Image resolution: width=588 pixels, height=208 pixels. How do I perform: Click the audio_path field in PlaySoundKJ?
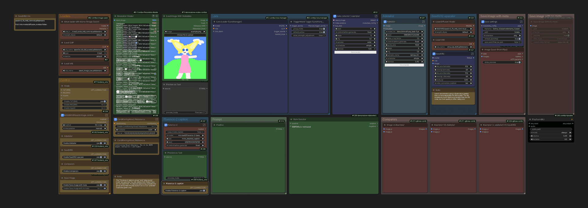pyautogui.click(x=551, y=129)
